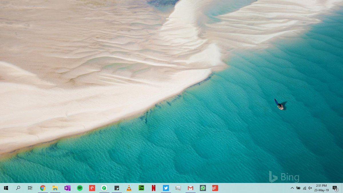Launch Spotify

(x=79, y=188)
